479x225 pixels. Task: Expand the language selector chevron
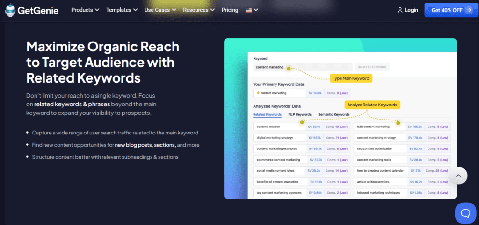point(256,10)
